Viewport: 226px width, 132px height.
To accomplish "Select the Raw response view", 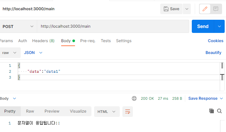I will [30, 111].
